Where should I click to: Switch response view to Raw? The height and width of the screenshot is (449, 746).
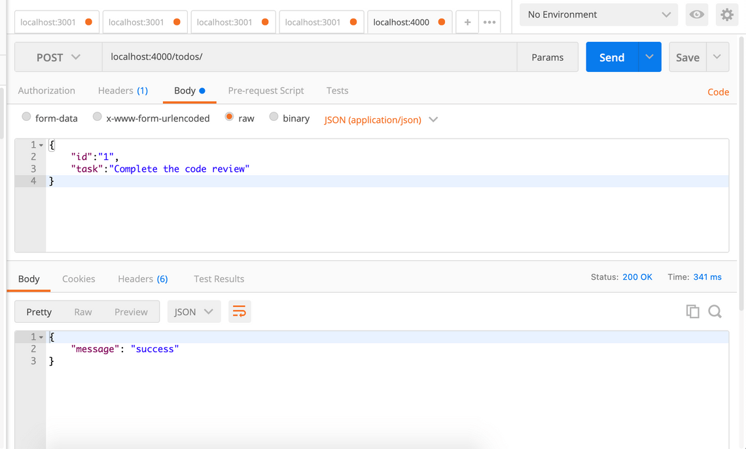[83, 312]
